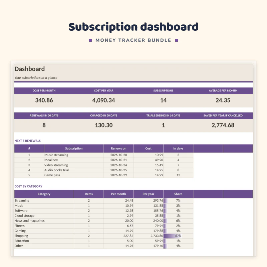Select the renewal date 2026-10-29
Screen dimensions: 267x267
point(118,175)
